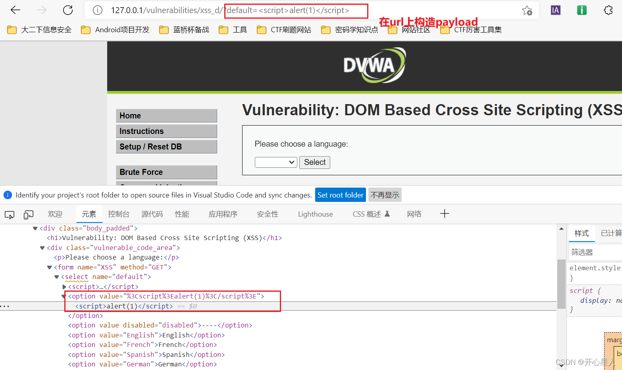Click the DVWA logo
Image resolution: width=622 pixels, height=370 pixels.
pyautogui.click(x=374, y=65)
